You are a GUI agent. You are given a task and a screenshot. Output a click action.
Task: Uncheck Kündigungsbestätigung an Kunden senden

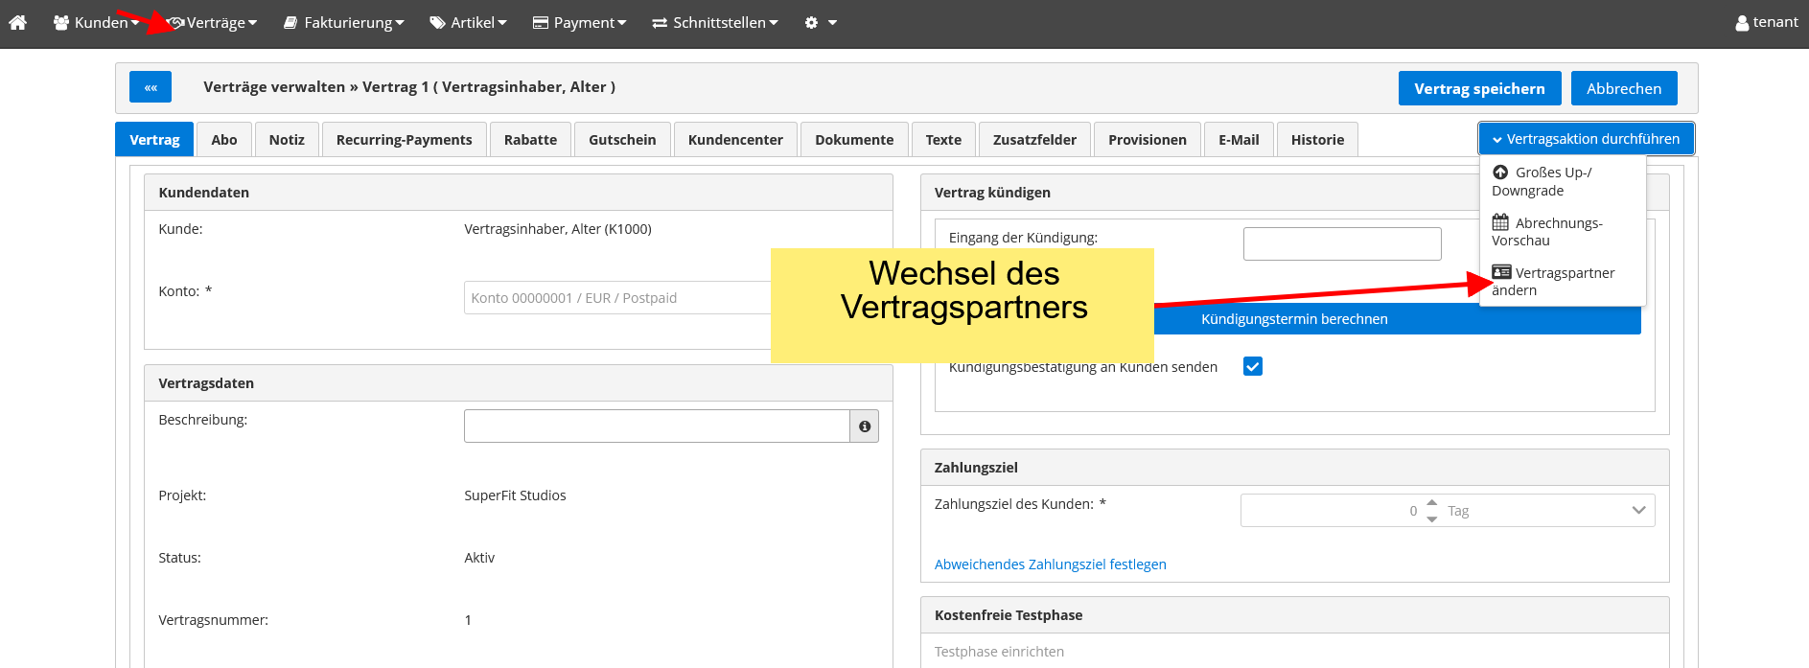1252,366
